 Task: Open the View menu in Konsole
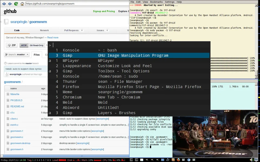click(145, 2)
